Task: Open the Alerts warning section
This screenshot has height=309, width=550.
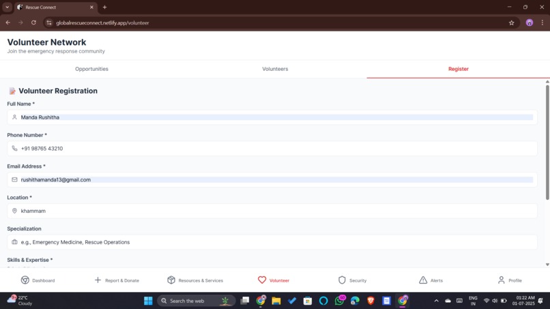Action: pos(431,280)
